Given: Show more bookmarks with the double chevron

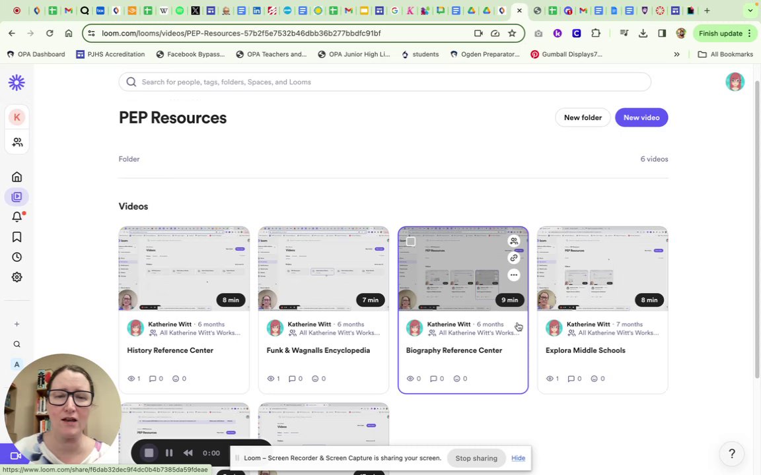Looking at the screenshot, I should coord(676,54).
